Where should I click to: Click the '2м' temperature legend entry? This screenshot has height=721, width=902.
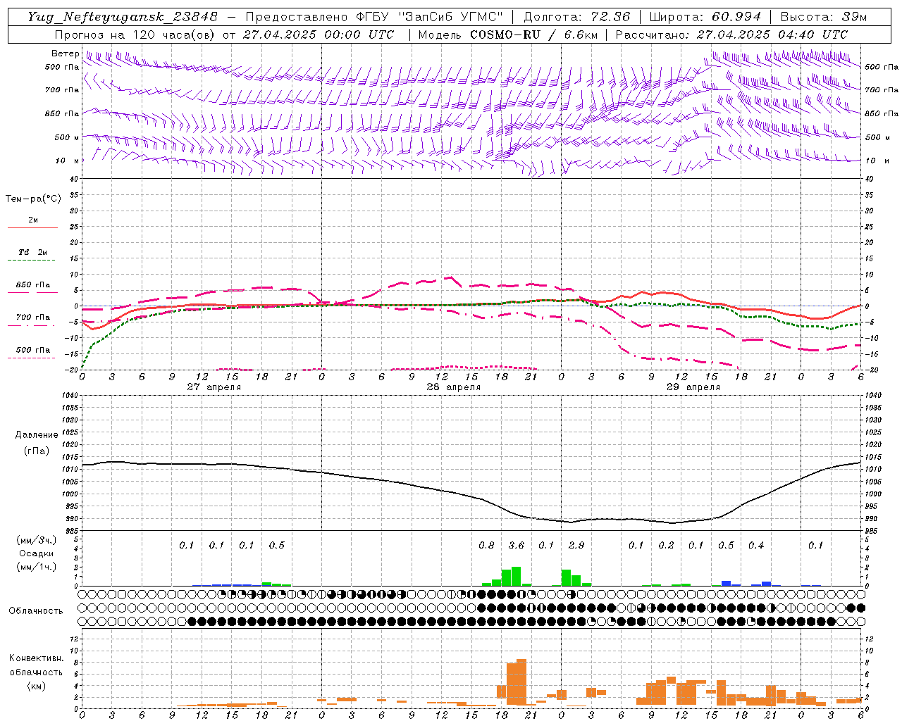click(33, 220)
